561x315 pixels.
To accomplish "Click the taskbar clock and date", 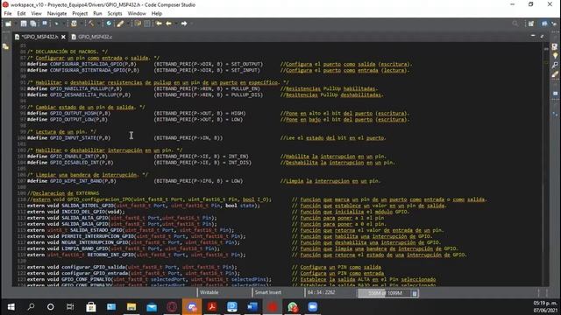I will click(545, 307).
